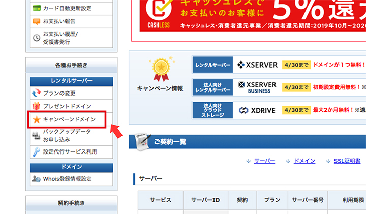
Task: Click the contract document icon beside ご契約一覧
Action: point(143,142)
